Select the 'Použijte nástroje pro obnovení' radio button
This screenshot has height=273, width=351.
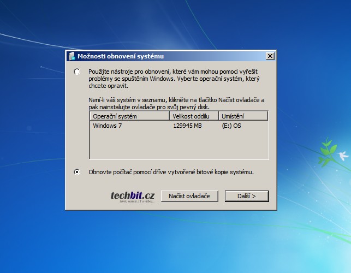77,72
